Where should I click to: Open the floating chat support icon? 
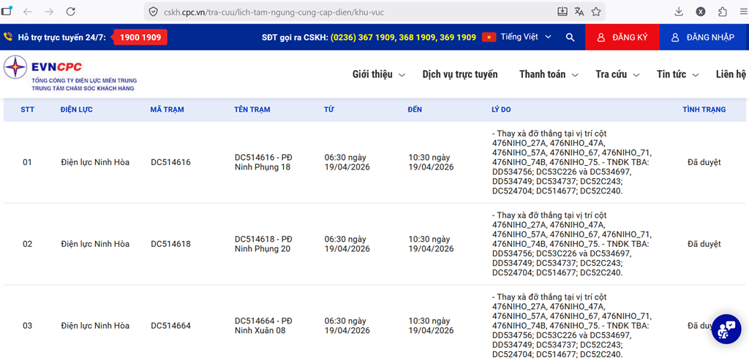(x=726, y=329)
